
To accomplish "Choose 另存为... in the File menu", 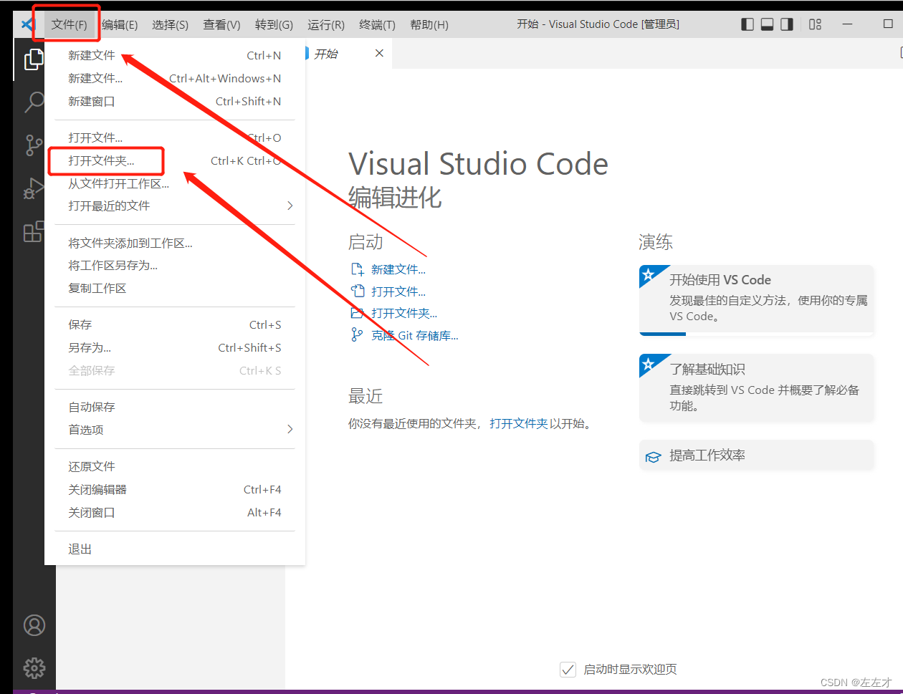I will click(175, 347).
